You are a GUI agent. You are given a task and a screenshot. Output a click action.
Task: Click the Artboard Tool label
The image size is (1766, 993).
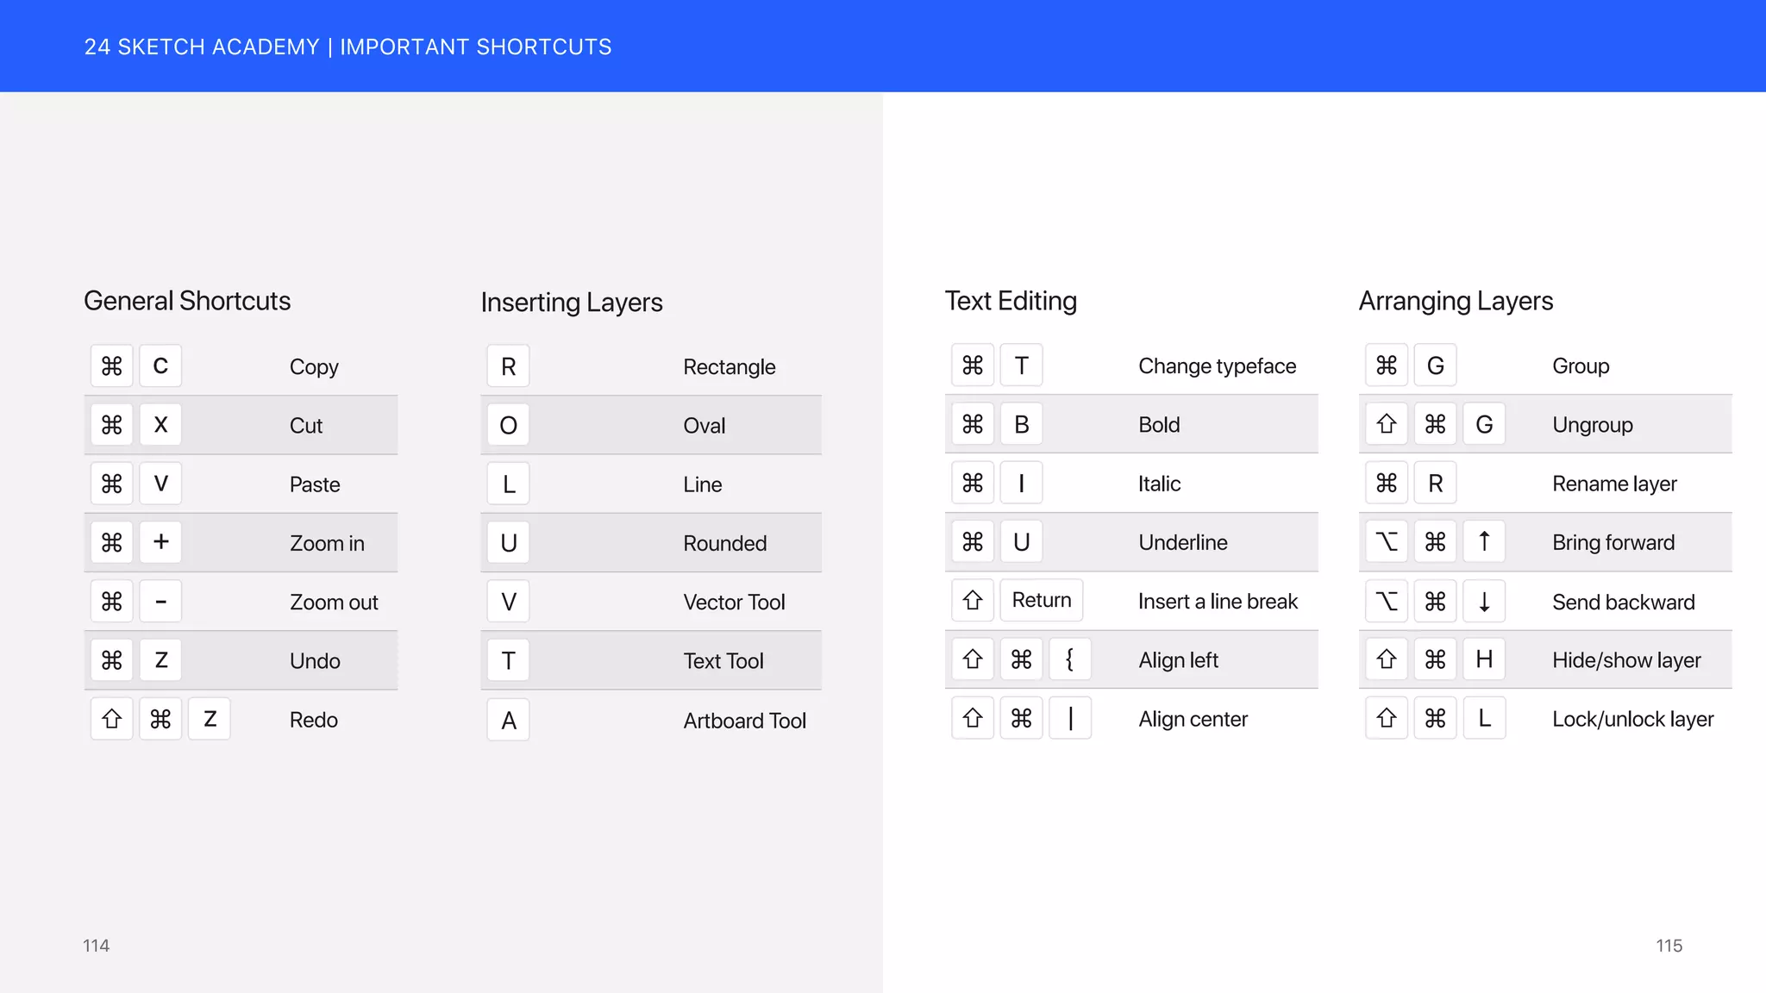745,721
